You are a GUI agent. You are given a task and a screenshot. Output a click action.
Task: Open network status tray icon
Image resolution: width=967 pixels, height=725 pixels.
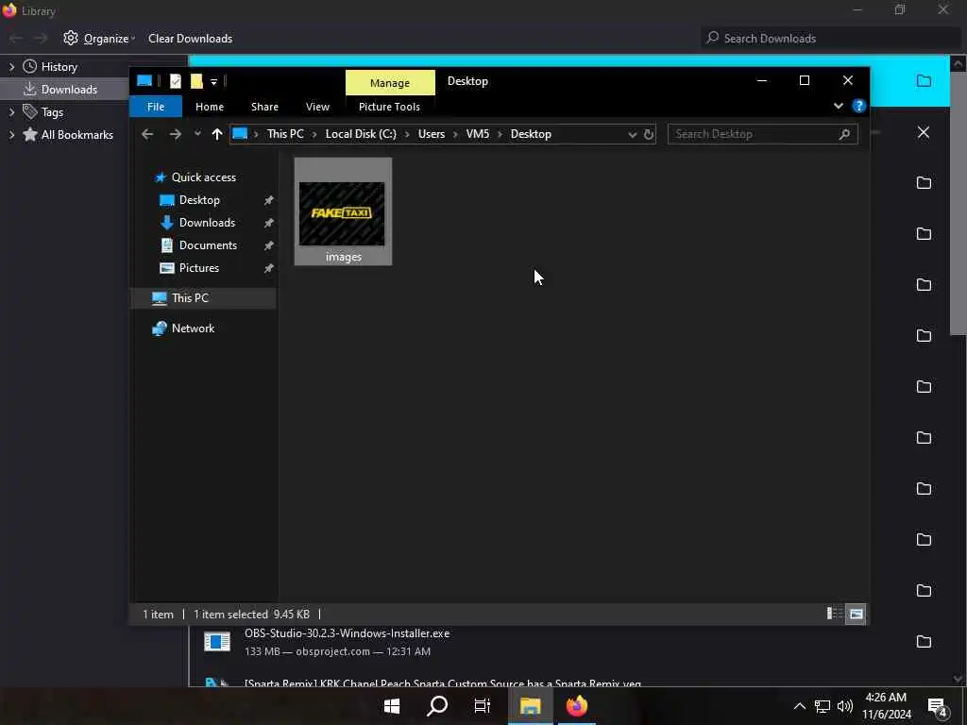click(823, 706)
